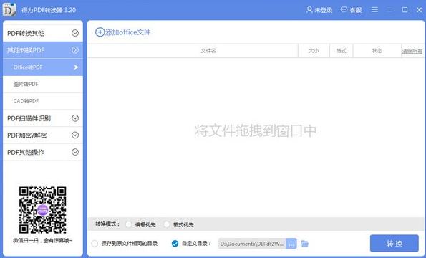Collapse the 其他转换PDF section
Image resolution: width=426 pixels, height=258 pixels.
43,50
